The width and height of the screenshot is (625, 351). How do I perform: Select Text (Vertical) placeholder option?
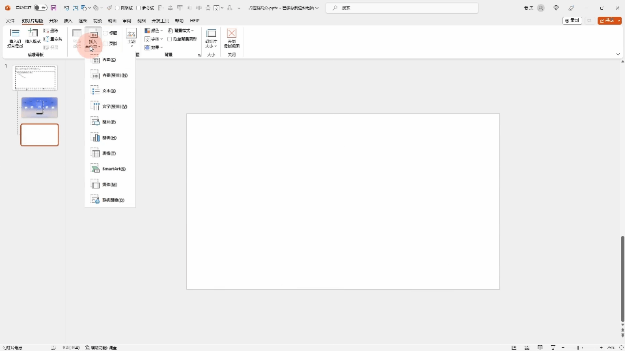pyautogui.click(x=110, y=106)
